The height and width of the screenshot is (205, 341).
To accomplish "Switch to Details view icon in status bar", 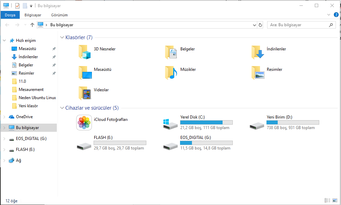I will 327,201.
